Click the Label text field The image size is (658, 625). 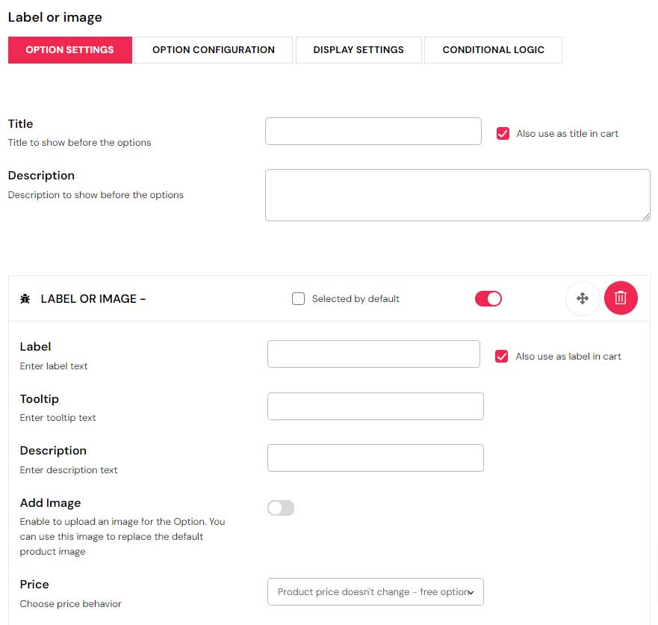click(373, 354)
